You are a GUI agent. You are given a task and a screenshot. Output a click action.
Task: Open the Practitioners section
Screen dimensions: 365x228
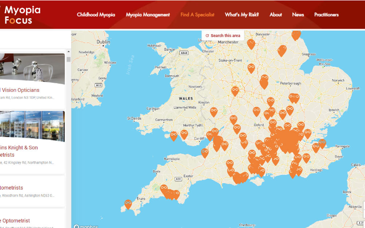click(326, 15)
